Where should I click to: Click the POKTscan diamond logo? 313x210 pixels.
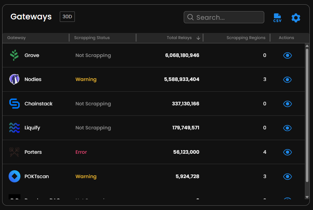(14, 176)
